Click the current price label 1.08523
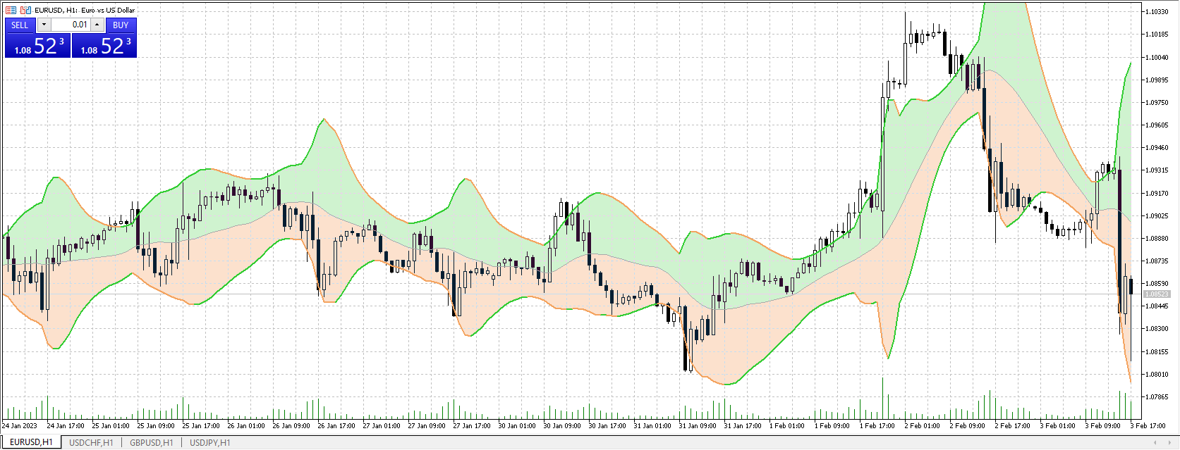Viewport: 1180px width, 450px height. [x=1156, y=294]
